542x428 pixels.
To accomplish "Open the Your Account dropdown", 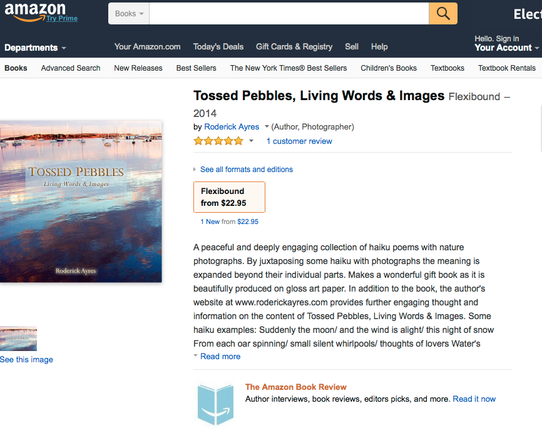I will click(506, 48).
